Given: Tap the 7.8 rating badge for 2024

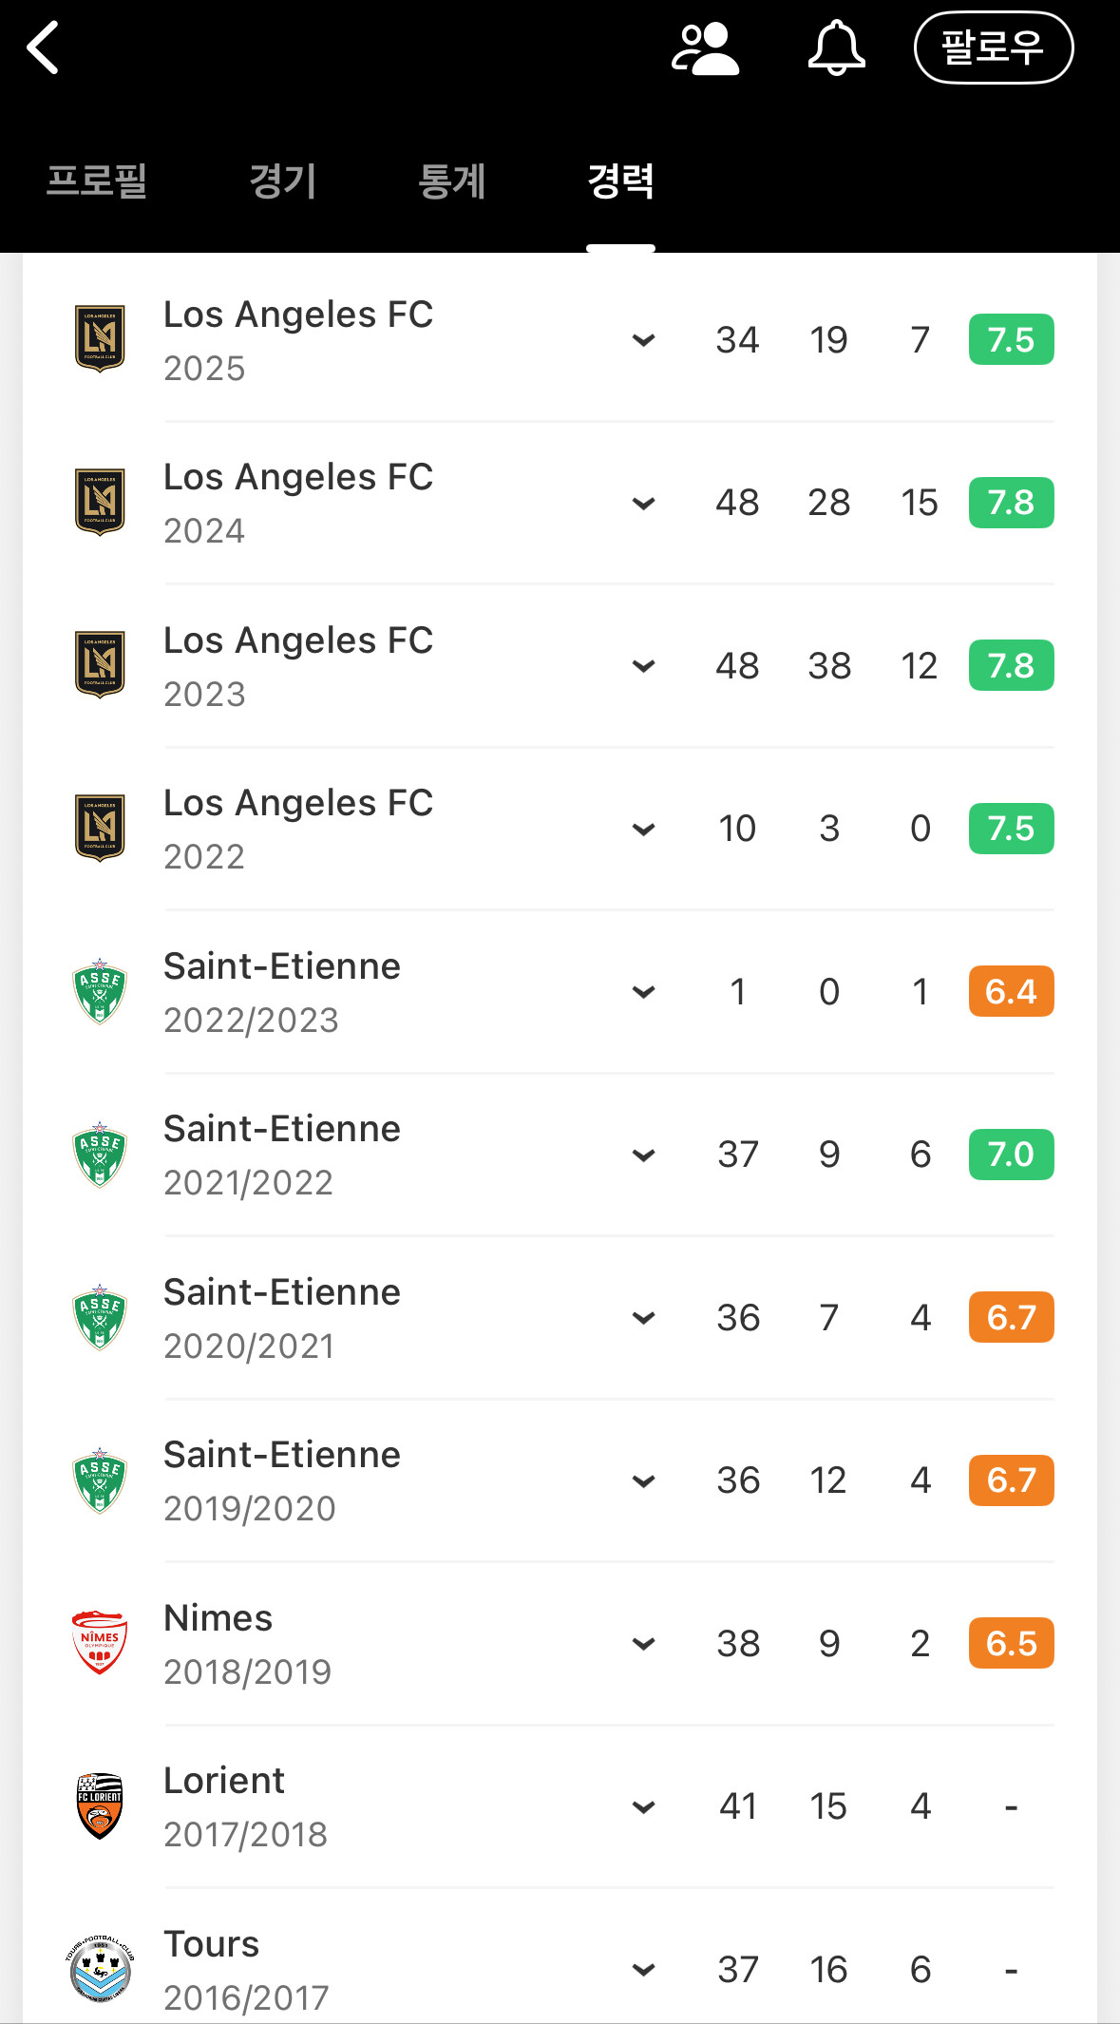Looking at the screenshot, I should (x=1011, y=503).
